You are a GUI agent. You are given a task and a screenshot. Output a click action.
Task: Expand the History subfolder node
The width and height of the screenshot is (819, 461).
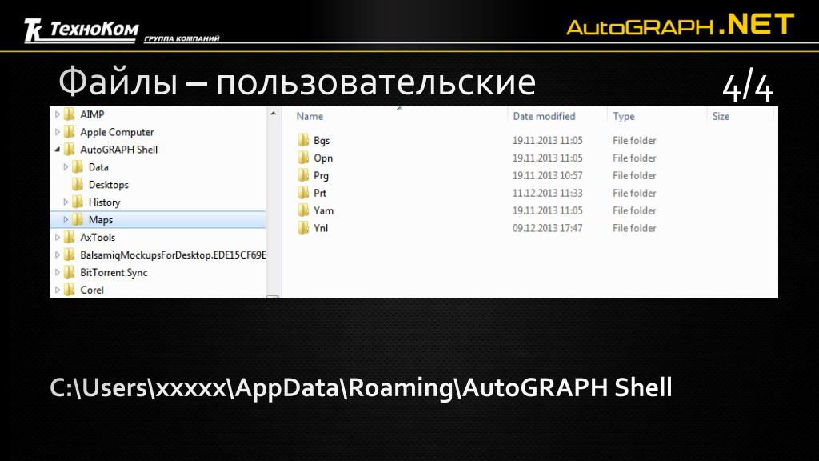click(66, 202)
